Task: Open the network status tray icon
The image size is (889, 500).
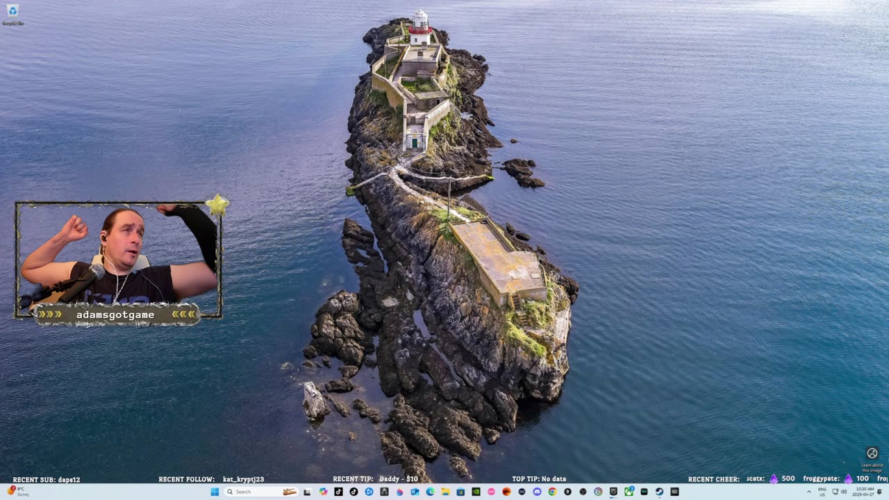Action: [836, 492]
